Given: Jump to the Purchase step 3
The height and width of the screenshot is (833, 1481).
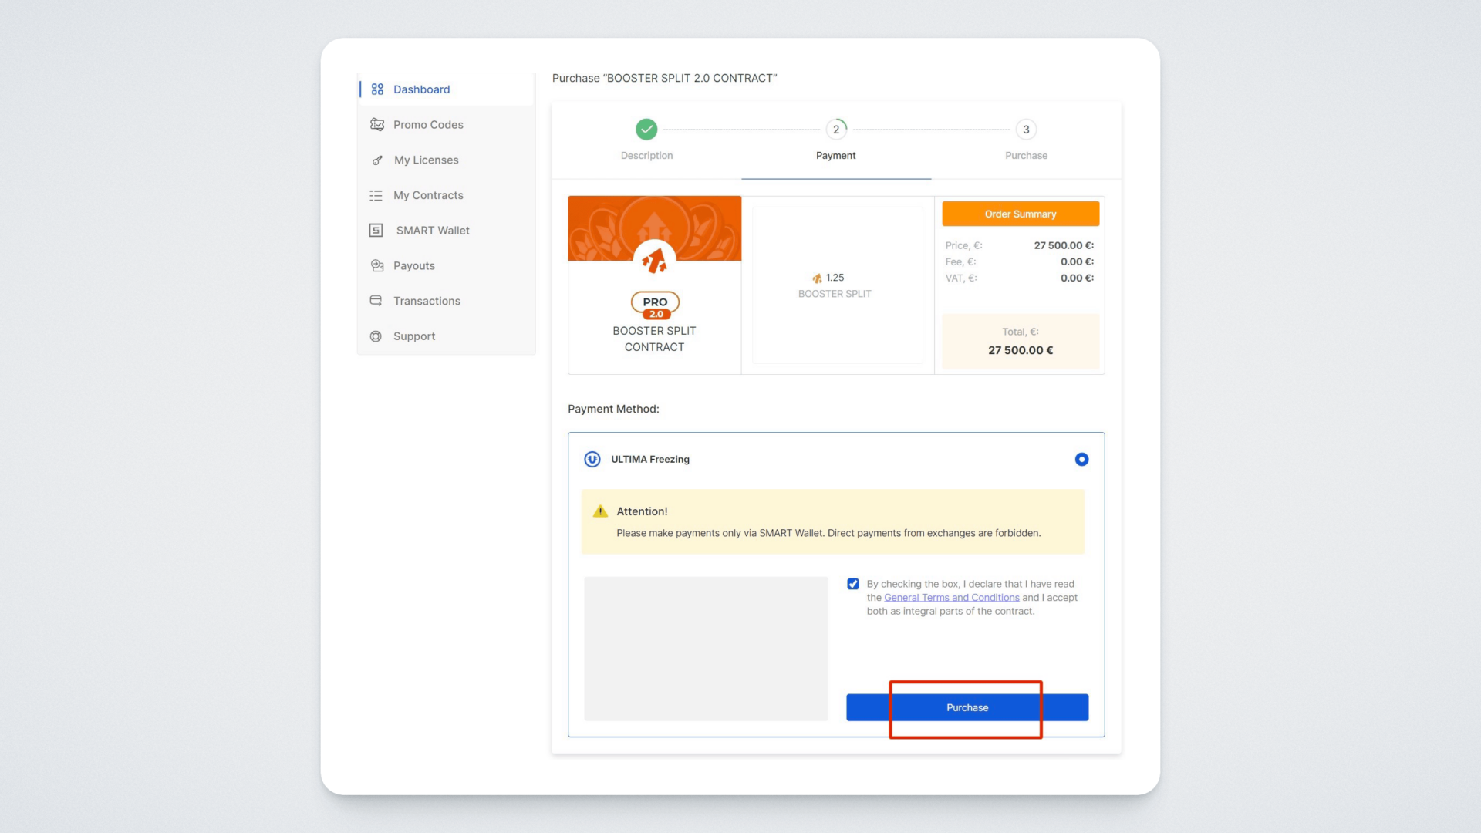Looking at the screenshot, I should [x=1026, y=130].
